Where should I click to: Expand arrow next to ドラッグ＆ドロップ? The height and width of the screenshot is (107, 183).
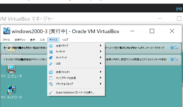pyautogui.click(x=101, y=84)
